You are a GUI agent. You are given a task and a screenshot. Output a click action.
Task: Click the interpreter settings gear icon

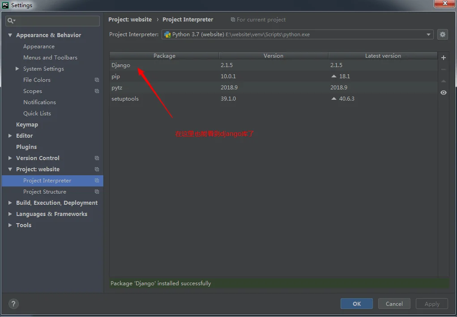(x=442, y=34)
